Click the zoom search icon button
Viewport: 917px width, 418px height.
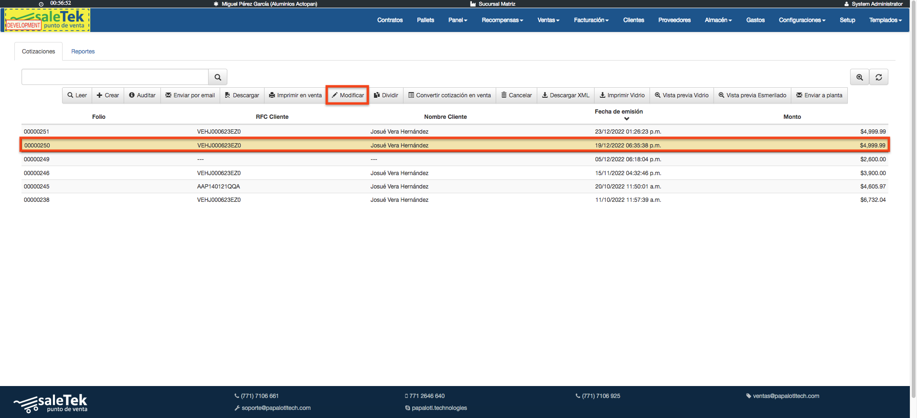tap(859, 77)
